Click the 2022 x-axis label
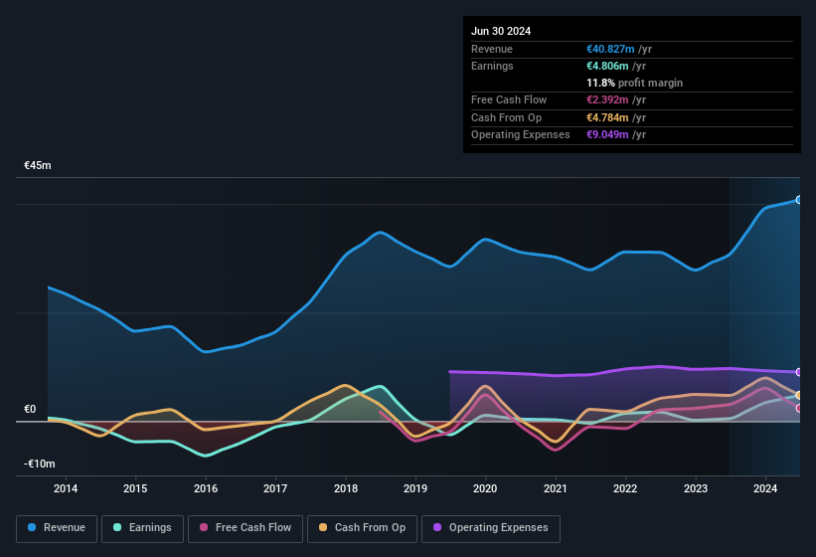Image resolution: width=816 pixels, height=557 pixels. [625, 488]
